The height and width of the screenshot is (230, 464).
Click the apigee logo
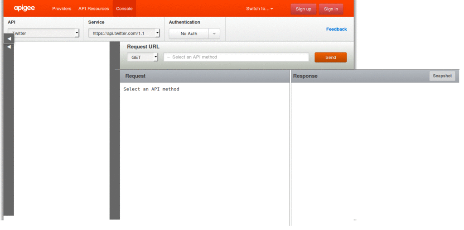pos(24,8)
